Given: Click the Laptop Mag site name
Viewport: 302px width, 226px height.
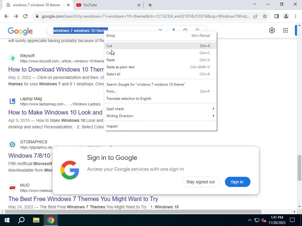Looking at the screenshot, I should point(31,99).
